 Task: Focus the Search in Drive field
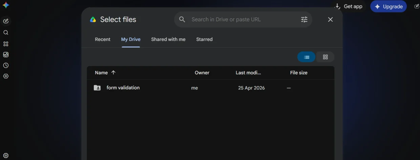(x=243, y=20)
